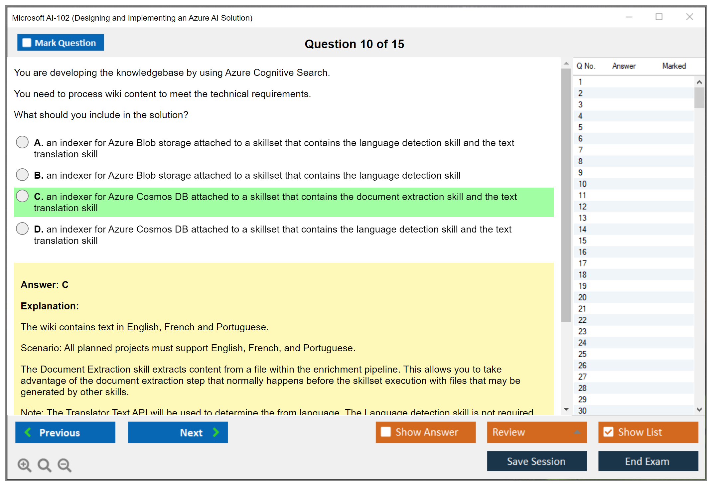Viewport: 715px width, 489px height.
Task: Select question 22 row in list
Action: point(582,320)
